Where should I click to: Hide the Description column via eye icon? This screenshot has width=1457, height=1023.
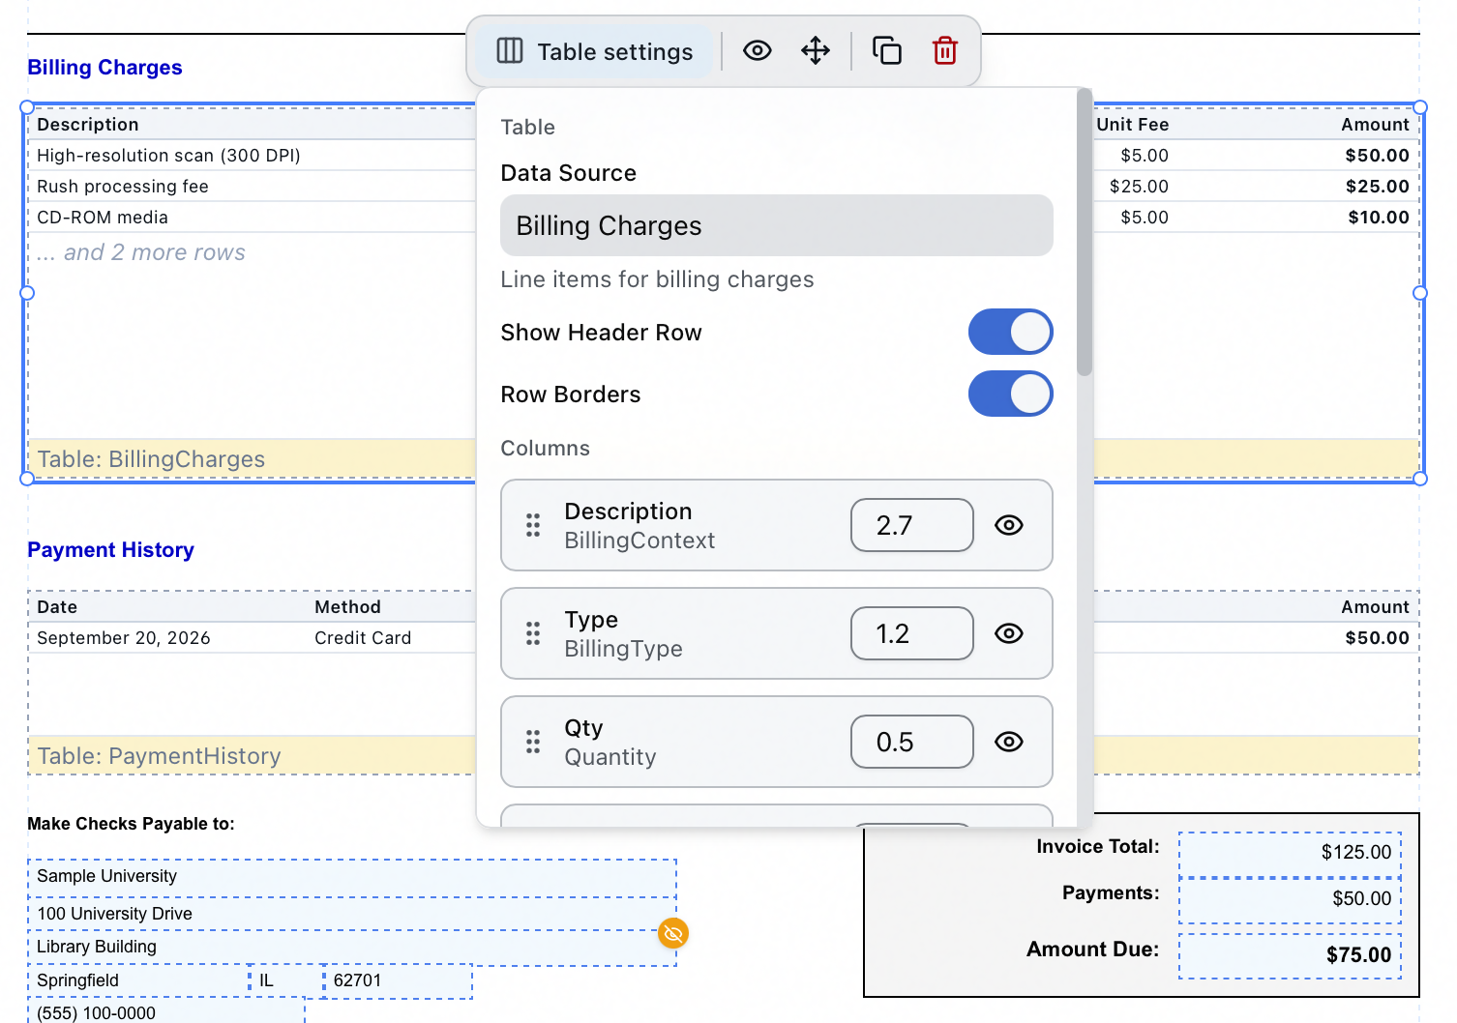(1009, 525)
